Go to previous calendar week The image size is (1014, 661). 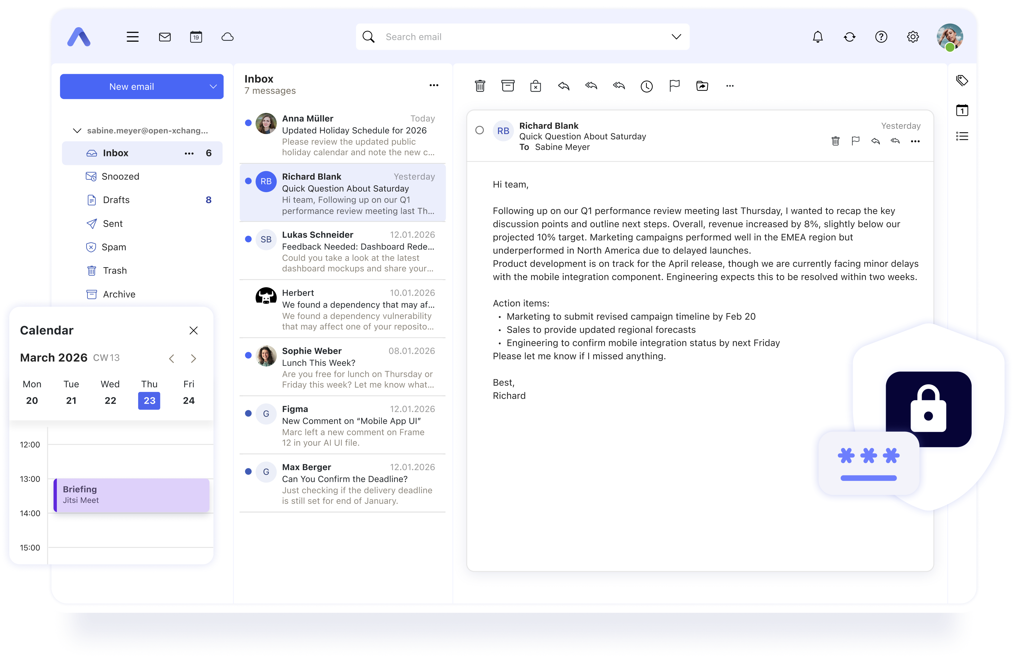pos(171,359)
